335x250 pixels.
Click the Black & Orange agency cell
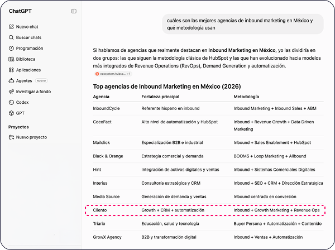[x=108, y=156]
